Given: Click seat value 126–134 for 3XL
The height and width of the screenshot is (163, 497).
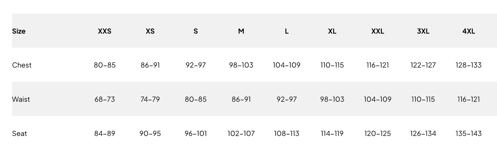Looking at the screenshot, I should [x=423, y=134].
